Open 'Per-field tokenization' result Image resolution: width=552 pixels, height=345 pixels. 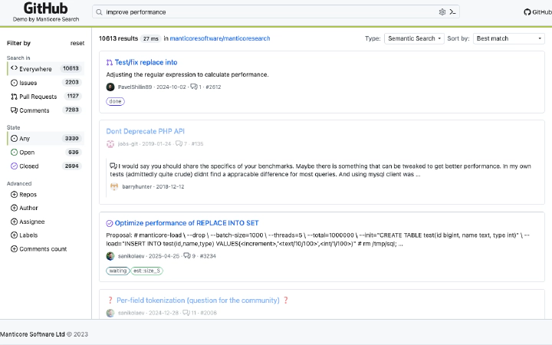(x=198, y=301)
